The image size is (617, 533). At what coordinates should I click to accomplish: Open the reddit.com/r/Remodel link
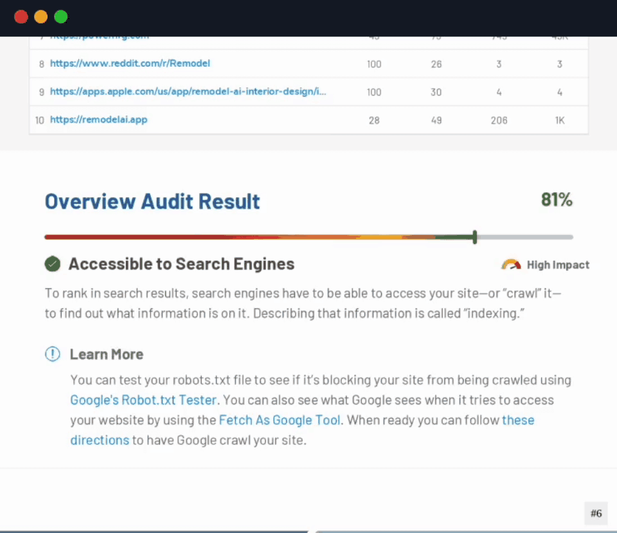tap(130, 63)
